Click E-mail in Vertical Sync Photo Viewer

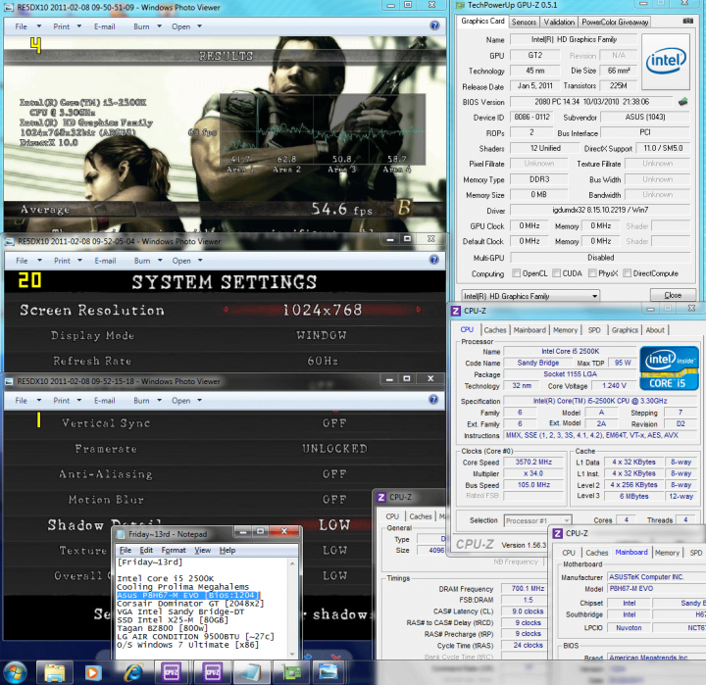(x=105, y=401)
